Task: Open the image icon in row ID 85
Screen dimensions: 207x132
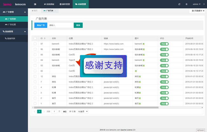Action: pyautogui.click(x=144, y=55)
